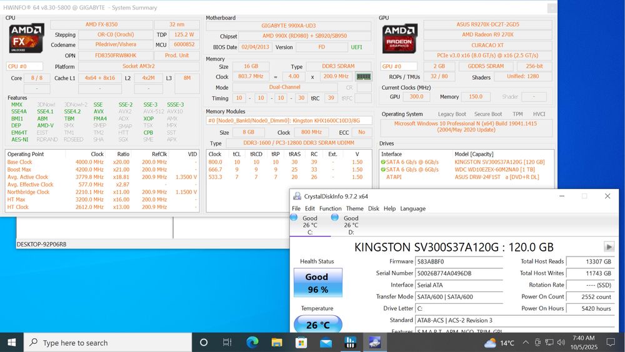Open the GPU #0 selector dropdown
The width and height of the screenshot is (625, 352).
(x=399, y=66)
